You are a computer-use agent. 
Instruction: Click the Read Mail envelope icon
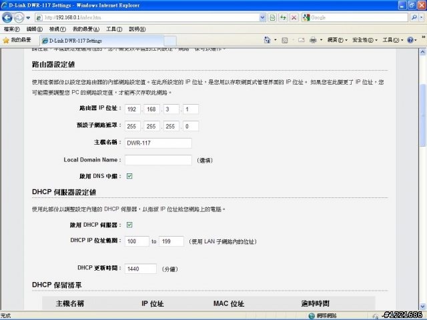click(301, 40)
